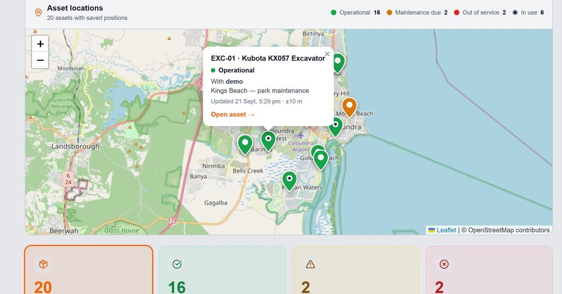562x294 pixels.
Task: Click the '20 assets with saved positions' subtitle
Action: coord(87,18)
